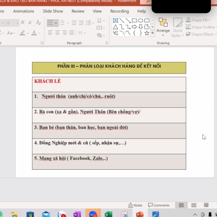Expand the bullets list dropdown arrow
The height and width of the screenshot is (217, 217).
click(x=56, y=23)
